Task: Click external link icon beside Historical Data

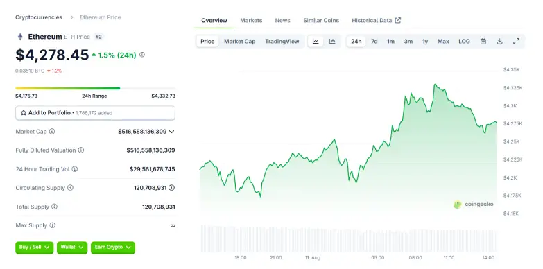Action: (x=398, y=20)
